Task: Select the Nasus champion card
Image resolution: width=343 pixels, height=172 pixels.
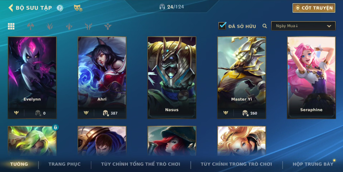Action: [x=172, y=78]
